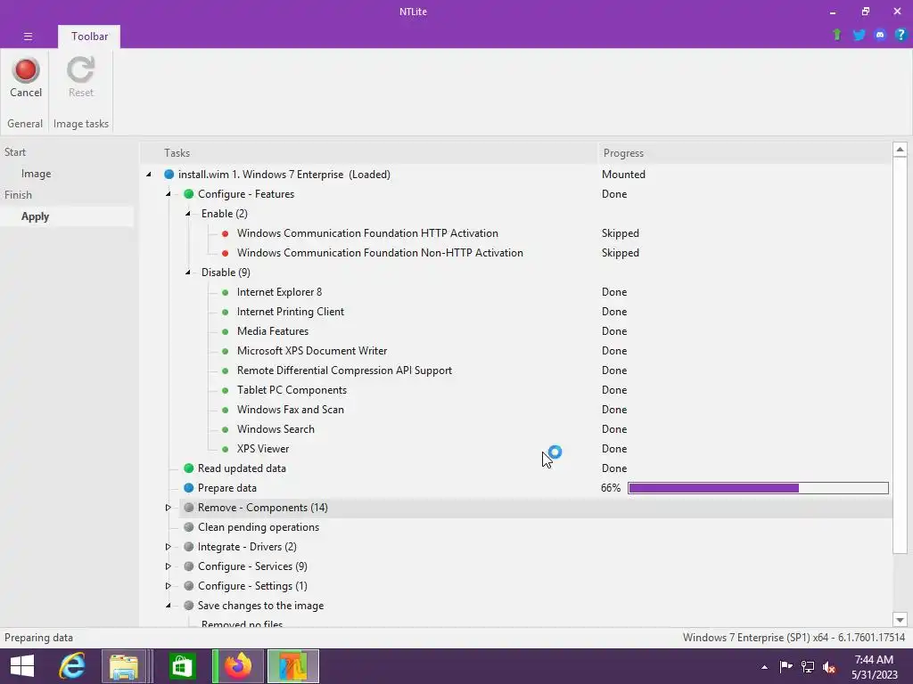Open the Discord icon
The image size is (913, 684).
[880, 35]
